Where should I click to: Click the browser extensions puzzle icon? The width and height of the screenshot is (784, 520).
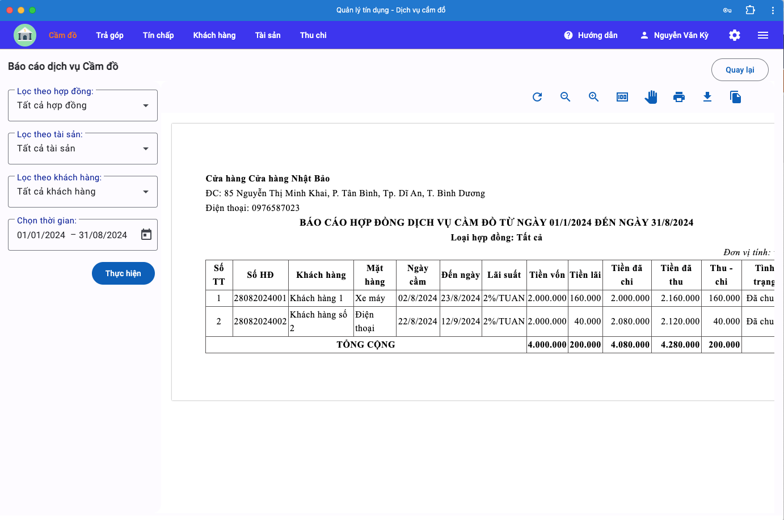click(750, 10)
